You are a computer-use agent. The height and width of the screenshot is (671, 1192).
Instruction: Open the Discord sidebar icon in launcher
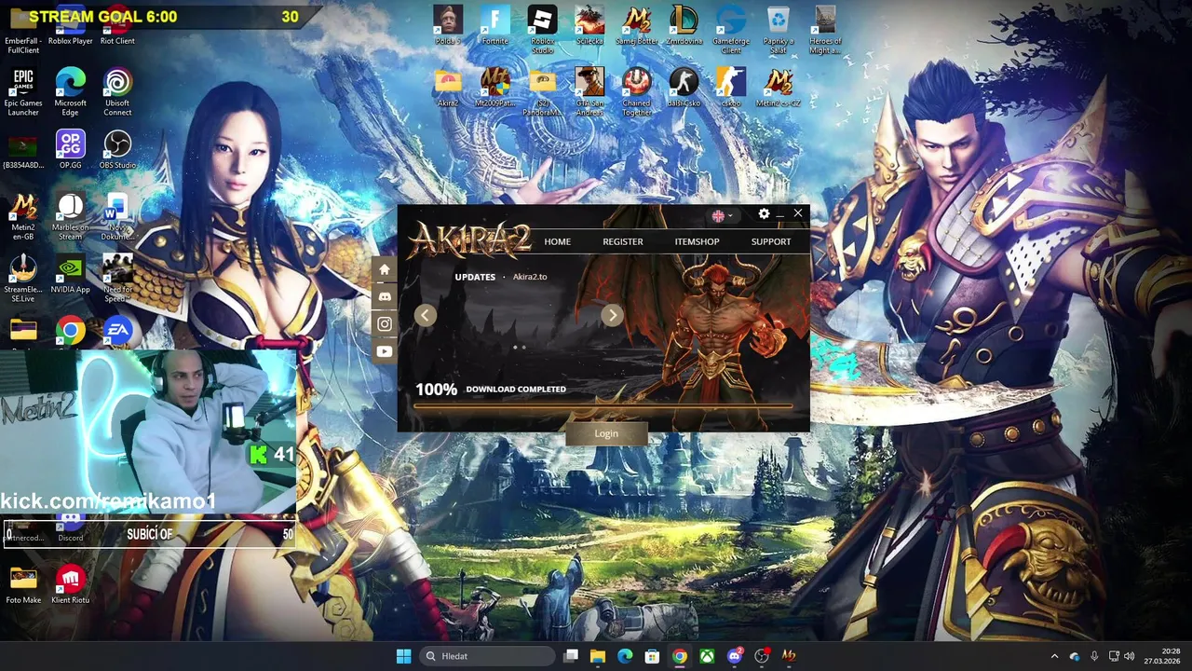pos(384,296)
